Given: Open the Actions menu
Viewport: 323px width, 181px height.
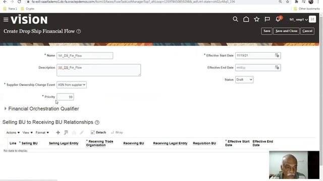Looking at the screenshot, I should click(13, 133).
